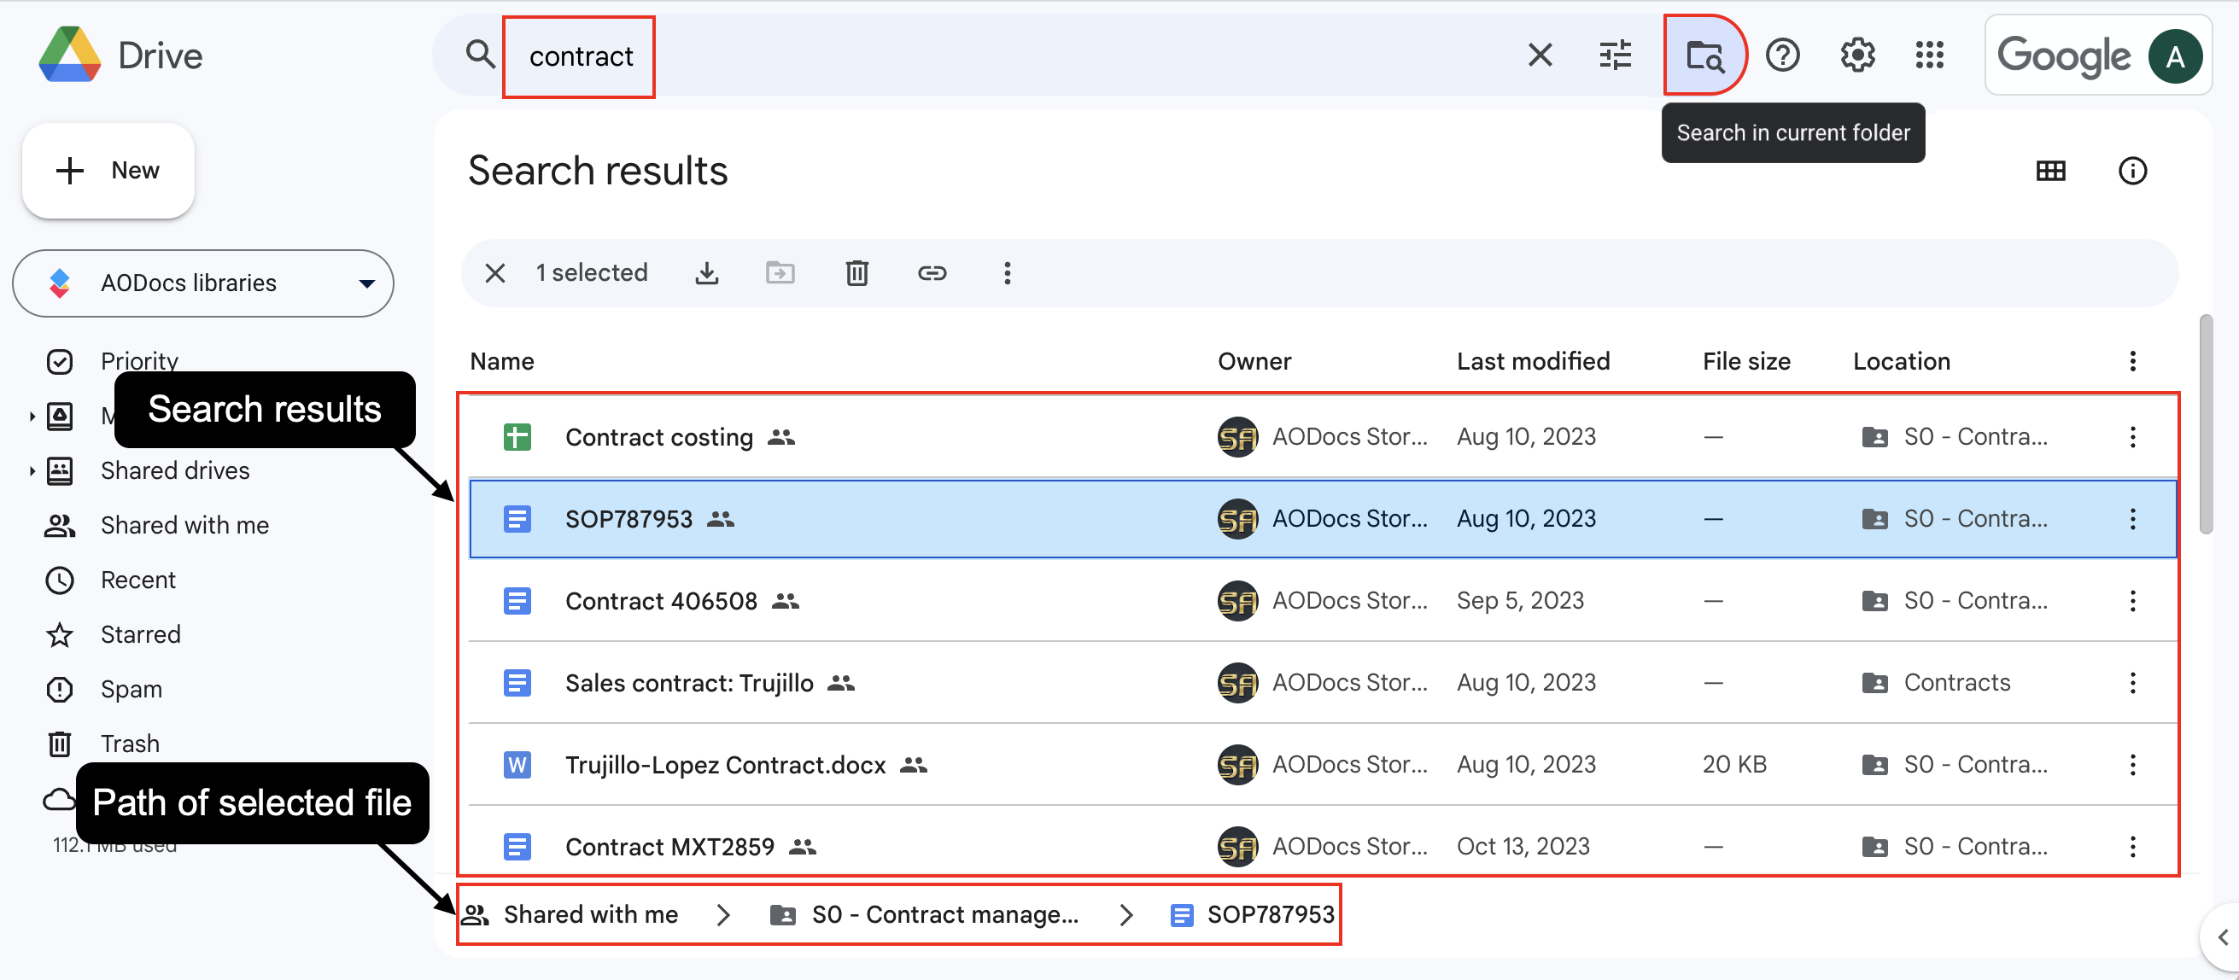Click the New button
The width and height of the screenshot is (2239, 980).
pos(108,170)
